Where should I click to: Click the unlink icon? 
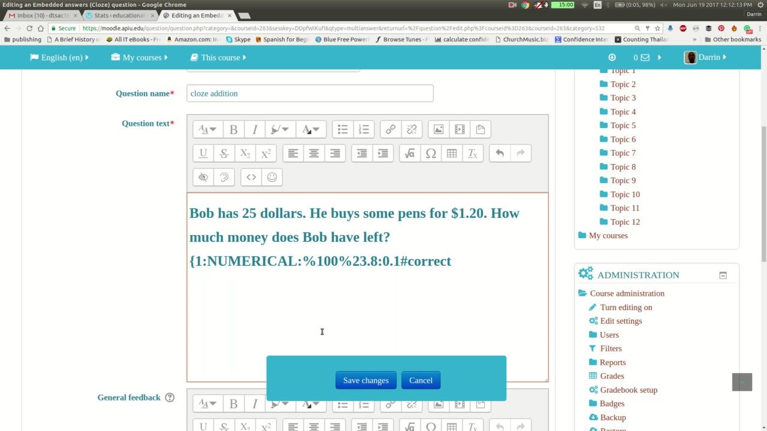click(412, 129)
